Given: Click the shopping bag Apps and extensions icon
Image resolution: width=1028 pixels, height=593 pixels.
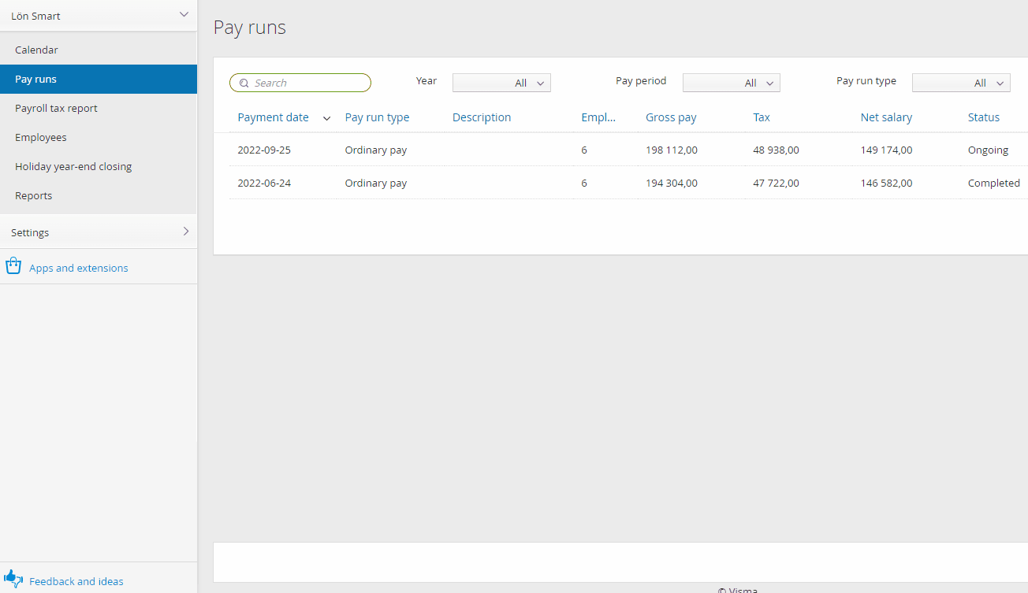Looking at the screenshot, I should 13,266.
